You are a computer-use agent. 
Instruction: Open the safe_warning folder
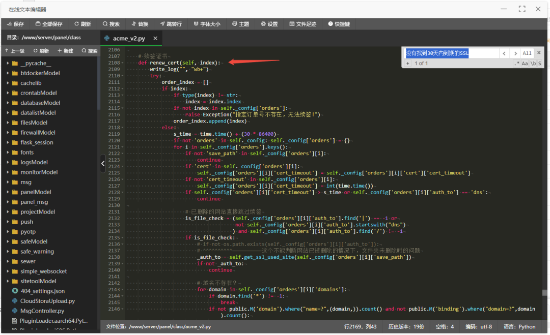pyautogui.click(x=37, y=251)
